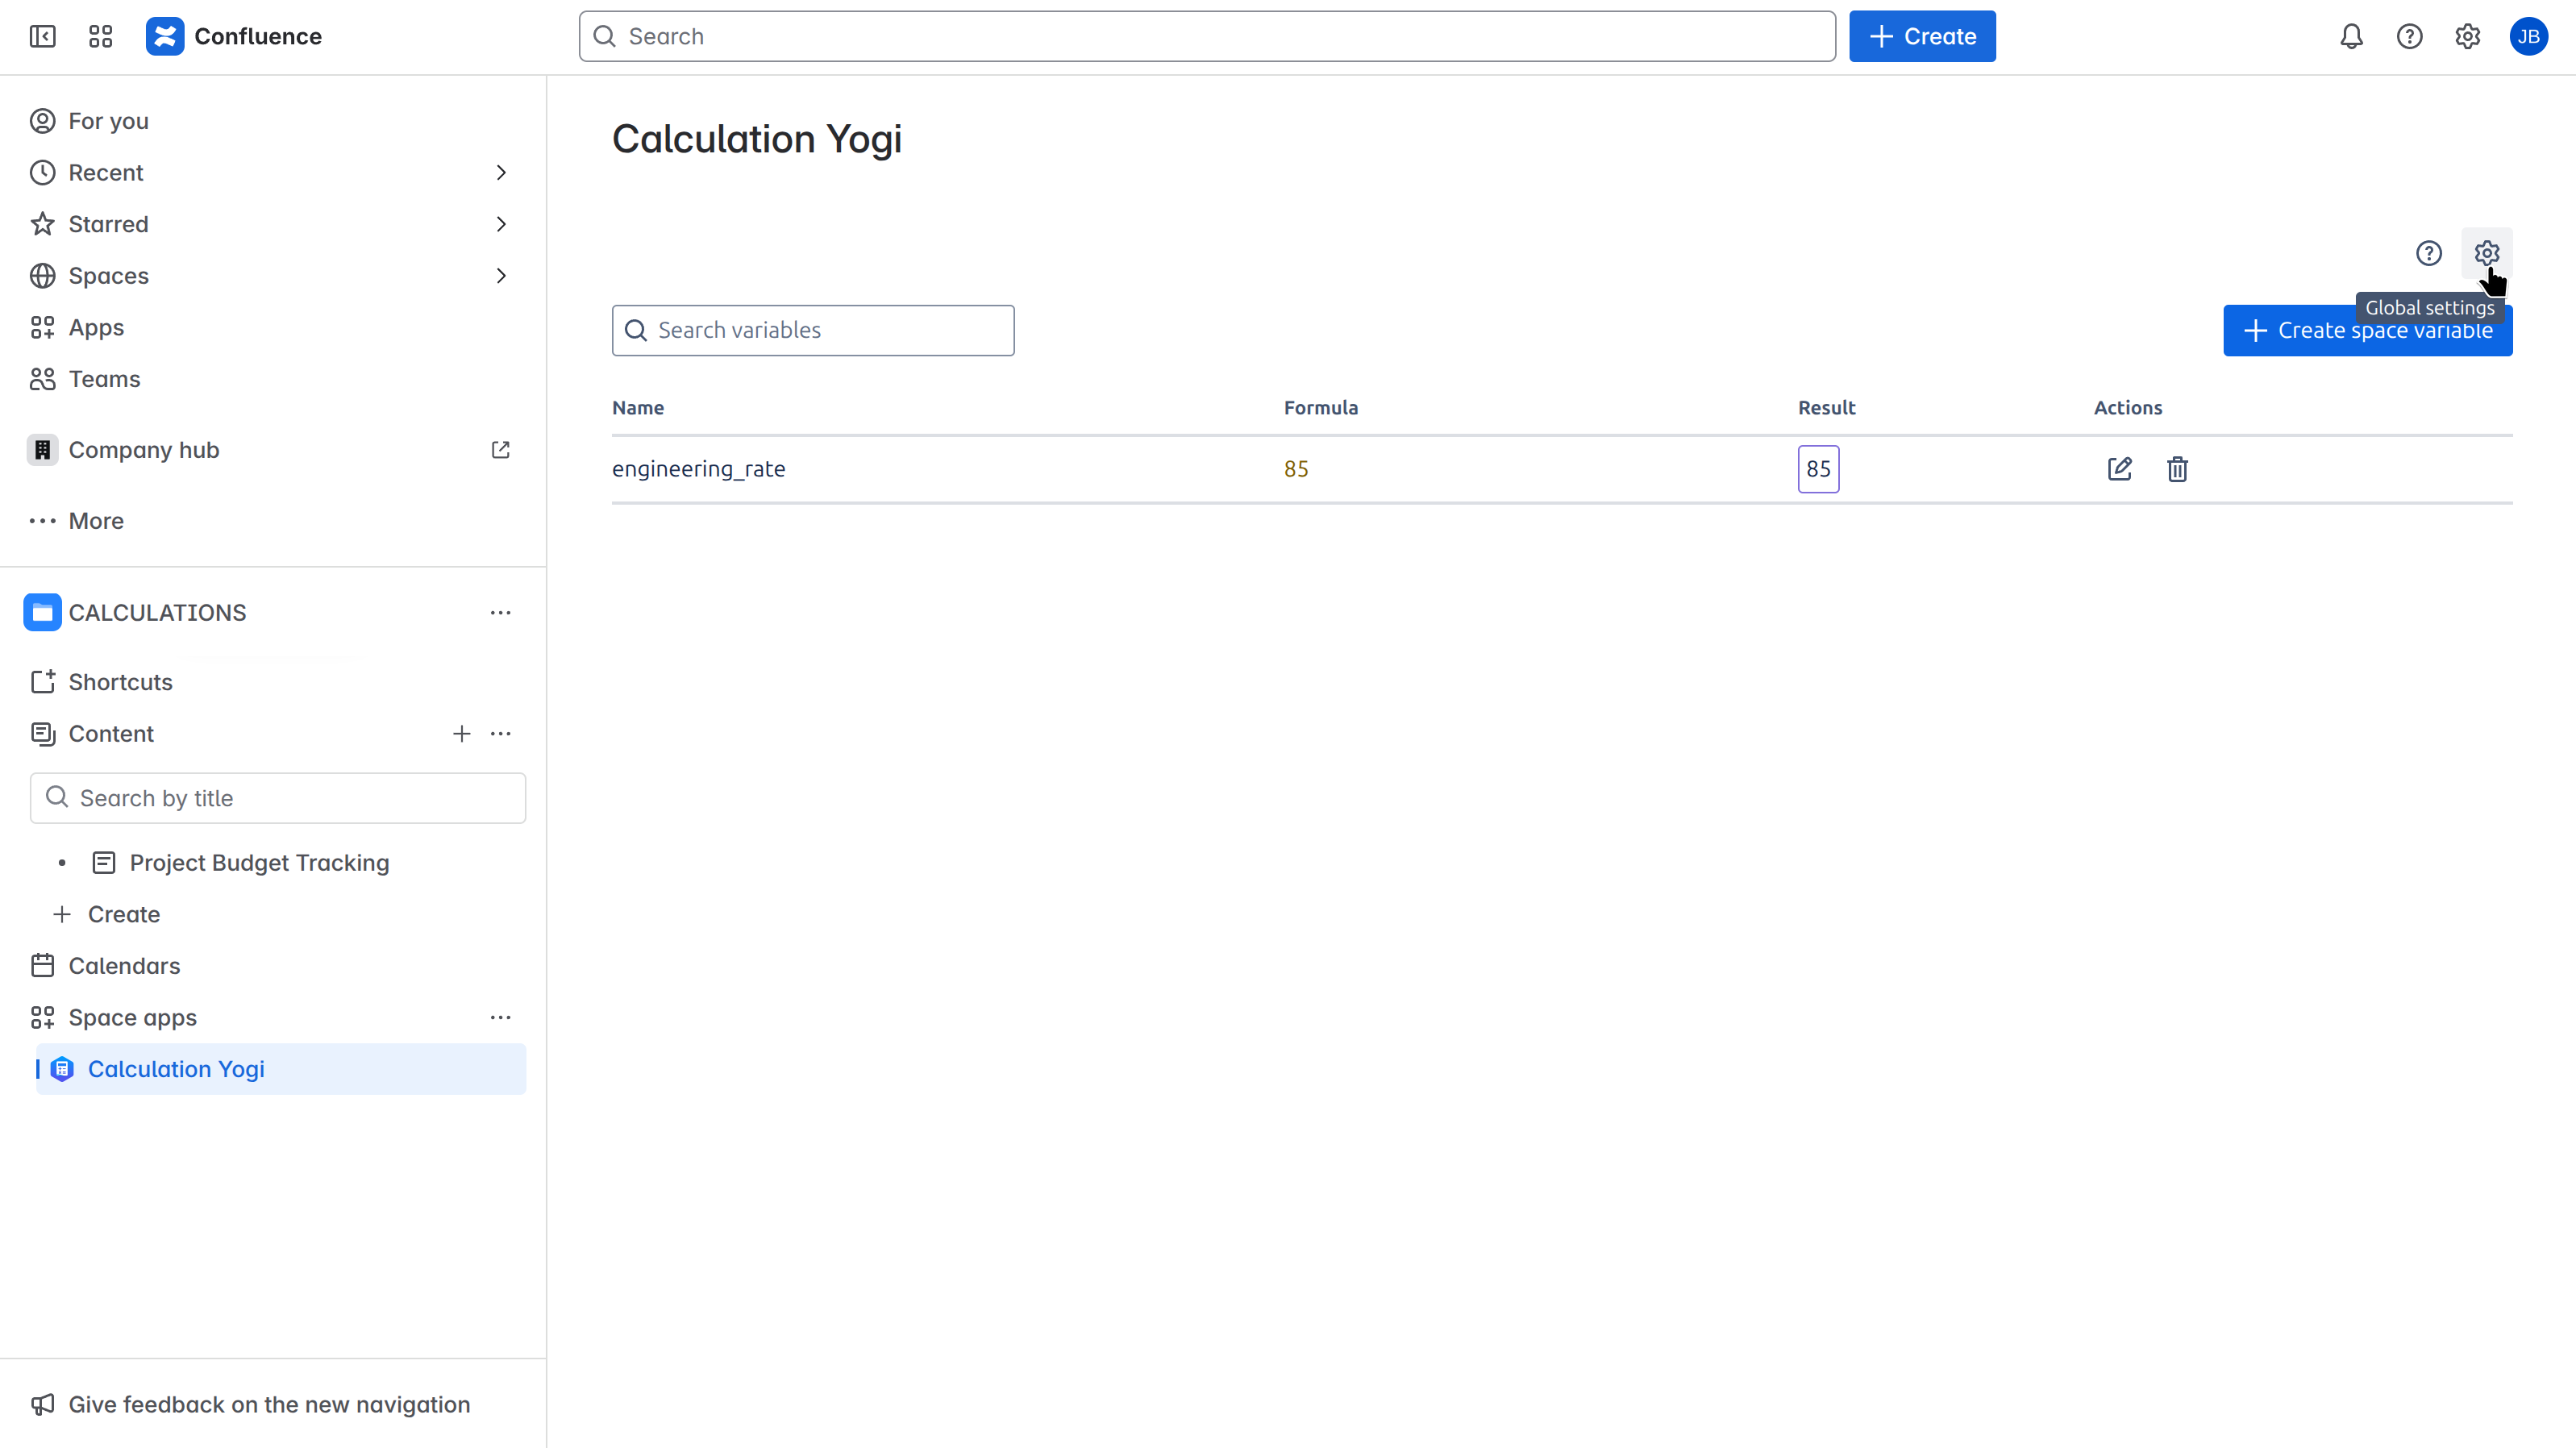Open the Project Budget Tracking page
Screen dimensions: 2576x1448
260,862
